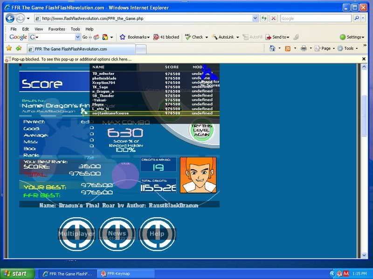Open Google toolbar Settings
Viewport: 373px width, 279px height.
click(352, 37)
